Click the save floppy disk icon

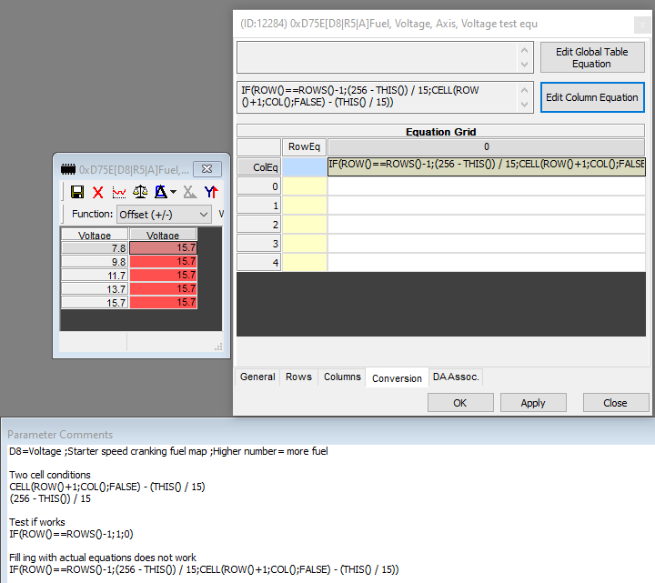pos(77,192)
